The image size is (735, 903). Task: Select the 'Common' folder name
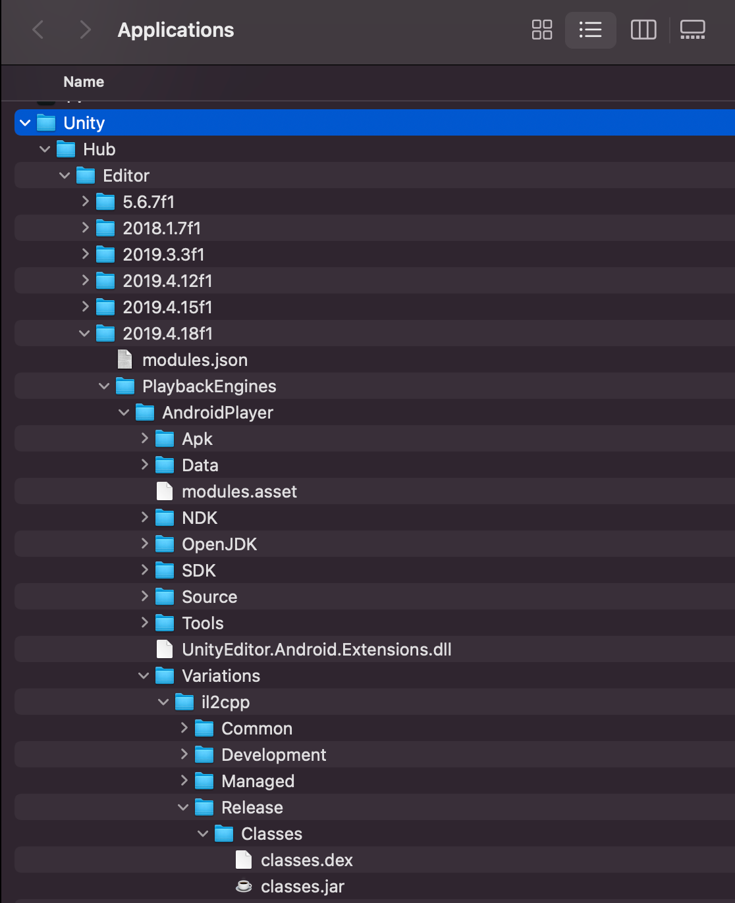point(257,729)
